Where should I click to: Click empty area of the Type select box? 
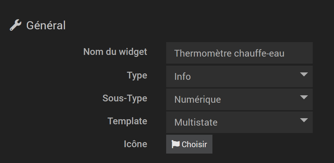click(x=245, y=76)
